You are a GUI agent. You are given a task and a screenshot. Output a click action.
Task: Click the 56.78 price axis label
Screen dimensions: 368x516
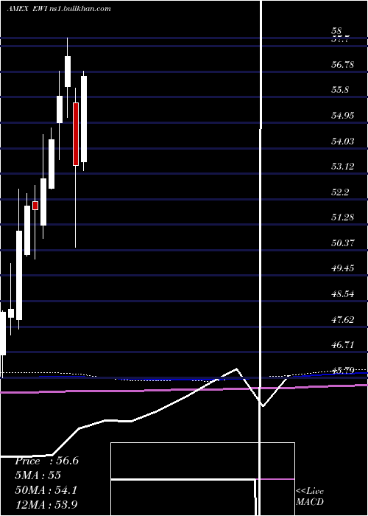click(343, 65)
